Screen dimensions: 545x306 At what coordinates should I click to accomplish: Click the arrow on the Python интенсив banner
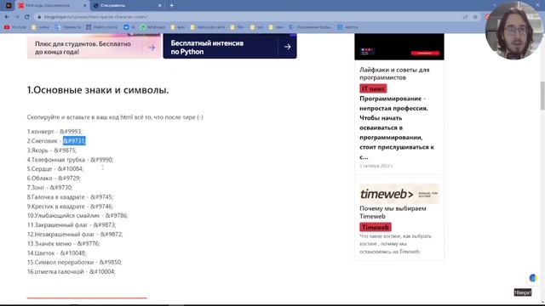coord(287,47)
